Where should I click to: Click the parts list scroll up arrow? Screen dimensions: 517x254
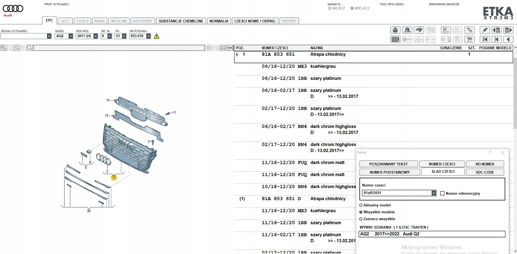[x=515, y=48]
